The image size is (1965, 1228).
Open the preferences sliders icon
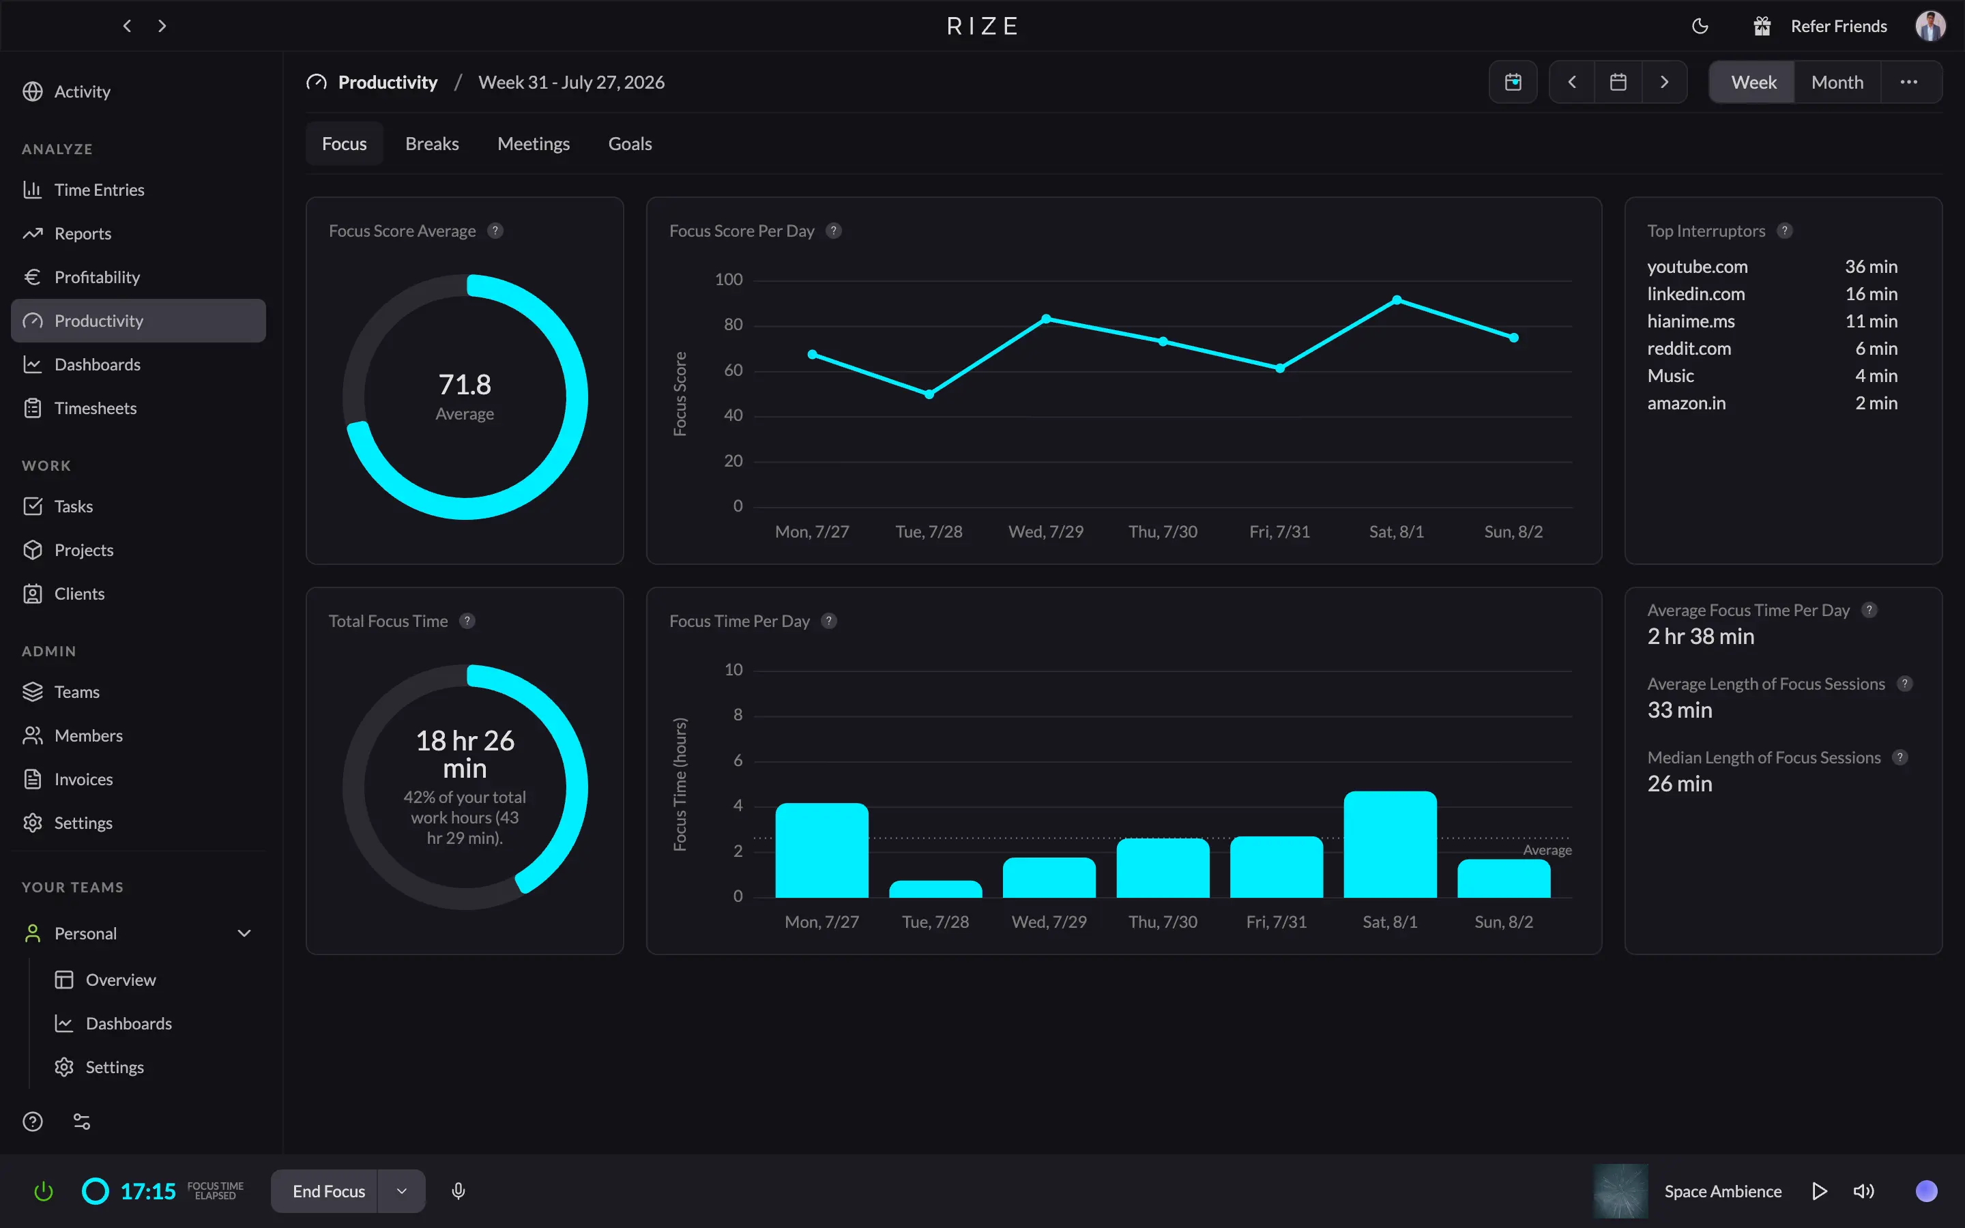pos(82,1122)
